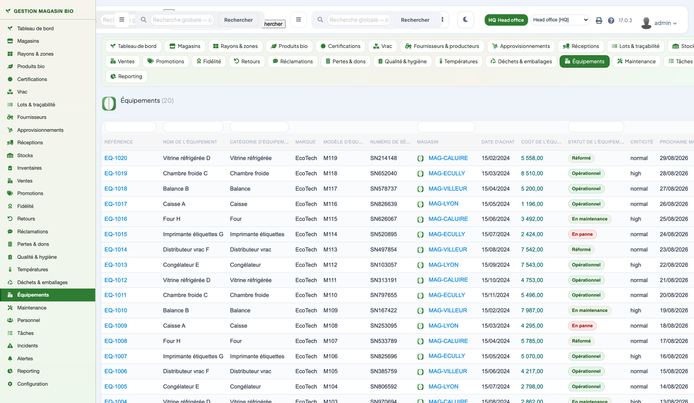Click filter field above Nom de l'équipement
Screen dimensions: 694x403
pos(193,127)
